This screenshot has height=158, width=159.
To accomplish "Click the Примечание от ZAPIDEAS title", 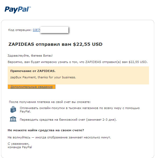I will 33,71.
